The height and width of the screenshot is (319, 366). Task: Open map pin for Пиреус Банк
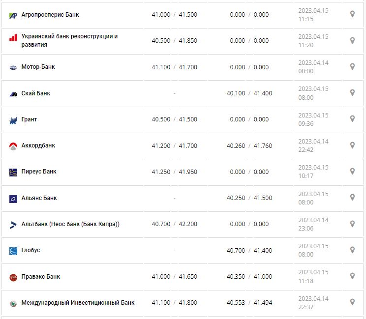point(352,171)
